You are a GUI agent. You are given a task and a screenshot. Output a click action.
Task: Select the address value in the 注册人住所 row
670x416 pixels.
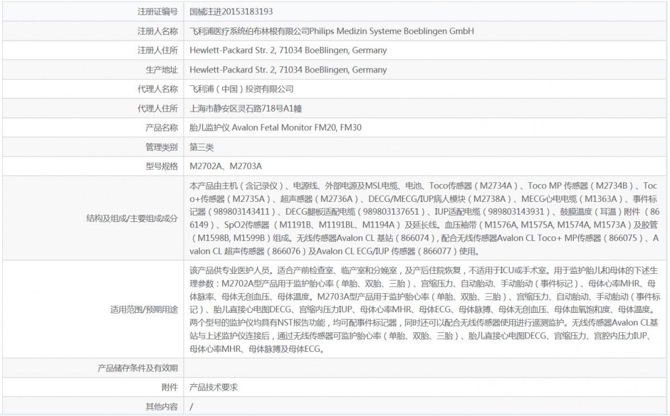tap(288, 50)
